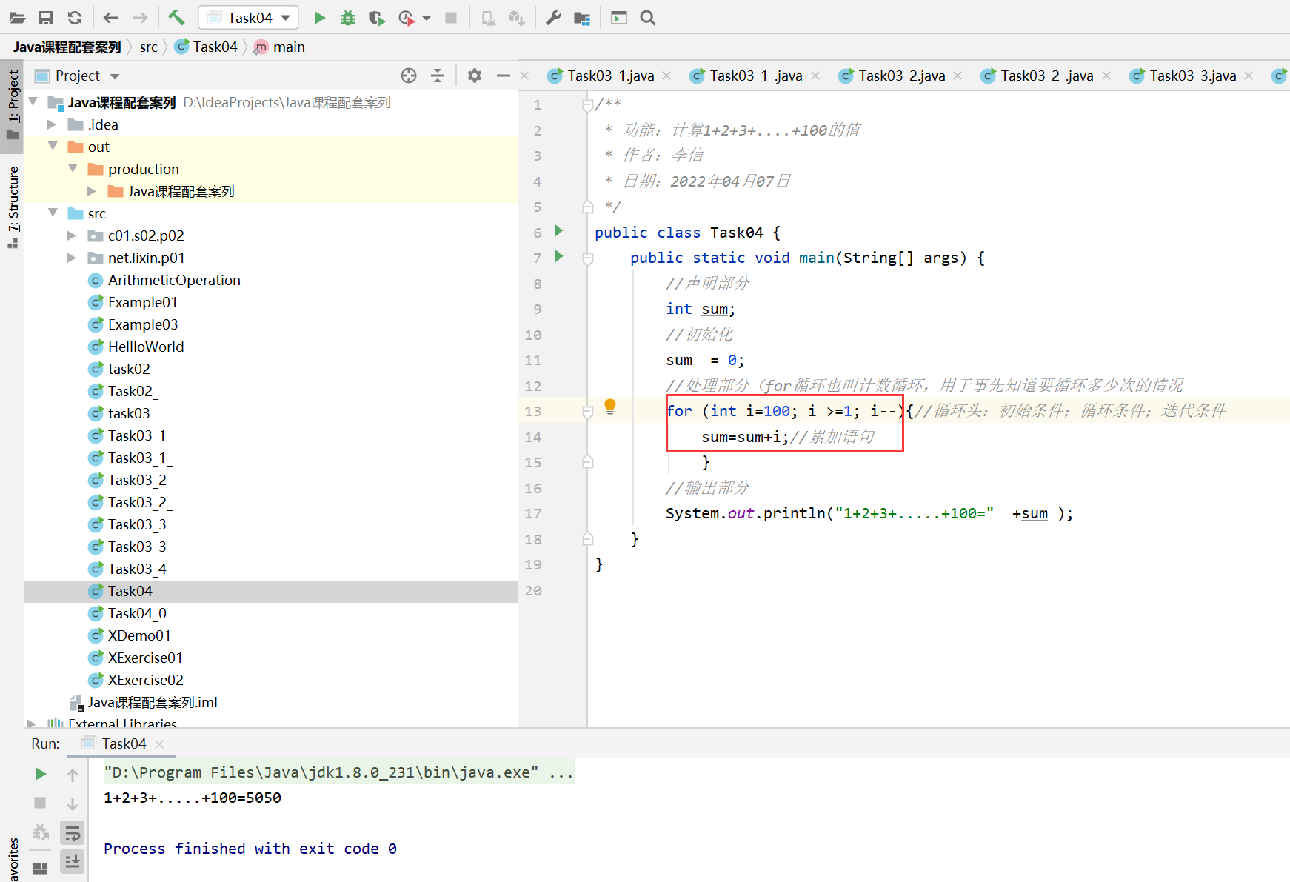Click the yellow intention lightbulb on line 13
The image size is (1290, 882).
tap(609, 407)
